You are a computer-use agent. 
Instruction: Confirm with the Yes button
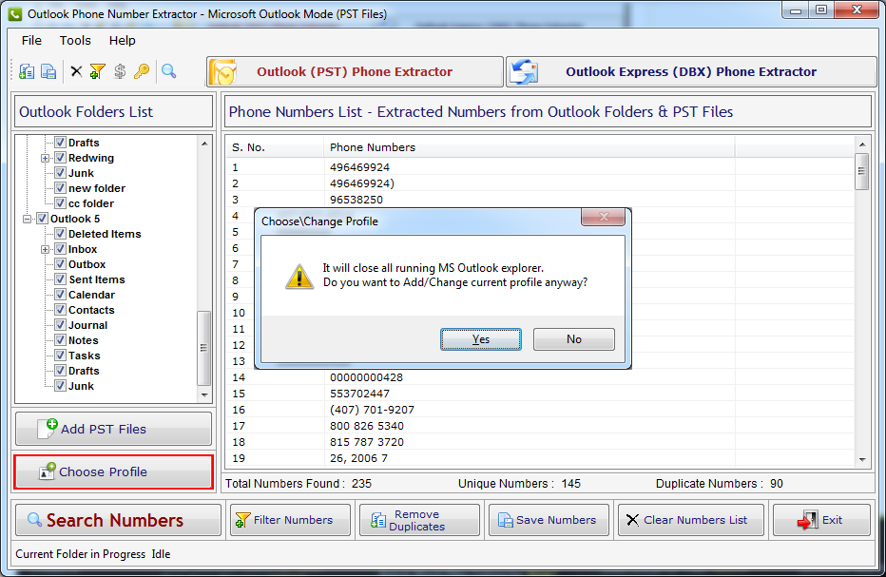tap(481, 339)
